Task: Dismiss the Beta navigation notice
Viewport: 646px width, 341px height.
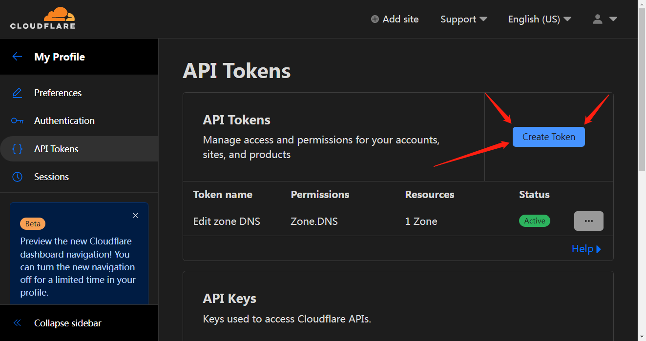Action: pos(136,215)
